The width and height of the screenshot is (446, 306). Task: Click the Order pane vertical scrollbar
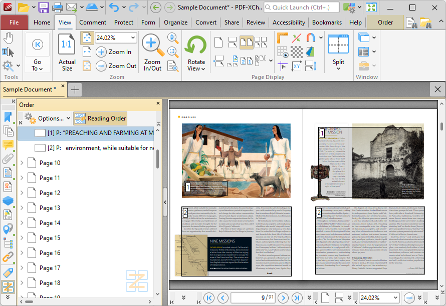157,159
